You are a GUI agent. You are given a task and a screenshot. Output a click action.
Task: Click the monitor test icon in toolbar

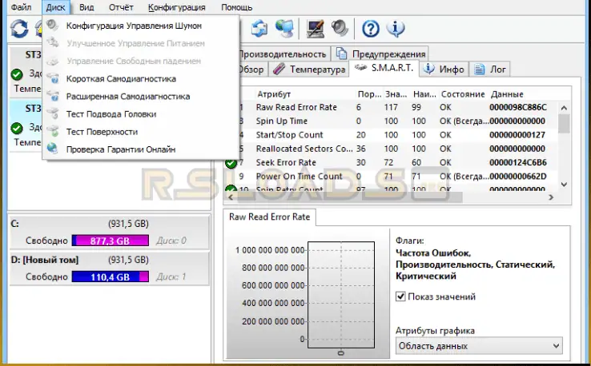(316, 29)
